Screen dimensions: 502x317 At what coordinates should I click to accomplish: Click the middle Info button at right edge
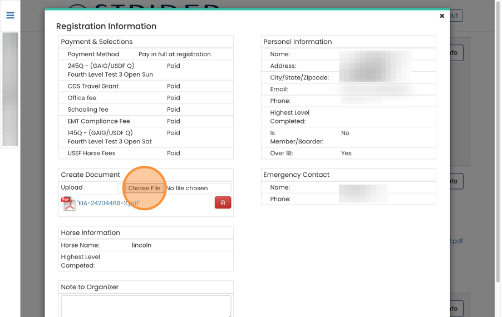[x=456, y=181]
